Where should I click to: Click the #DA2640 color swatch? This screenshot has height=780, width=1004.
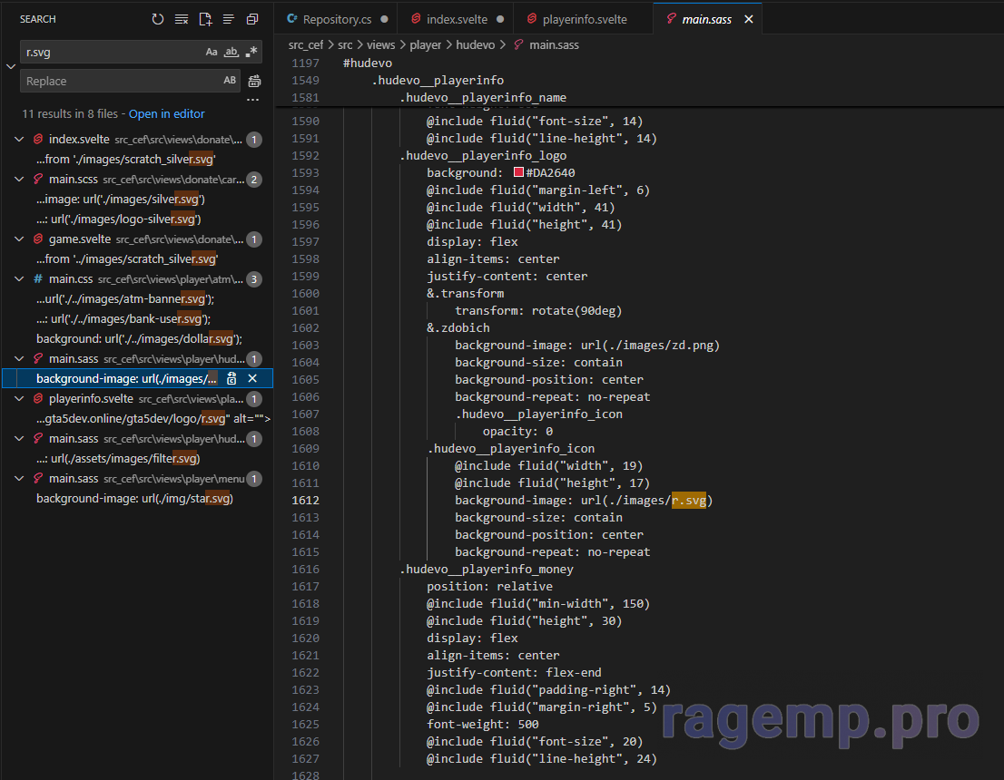click(518, 173)
